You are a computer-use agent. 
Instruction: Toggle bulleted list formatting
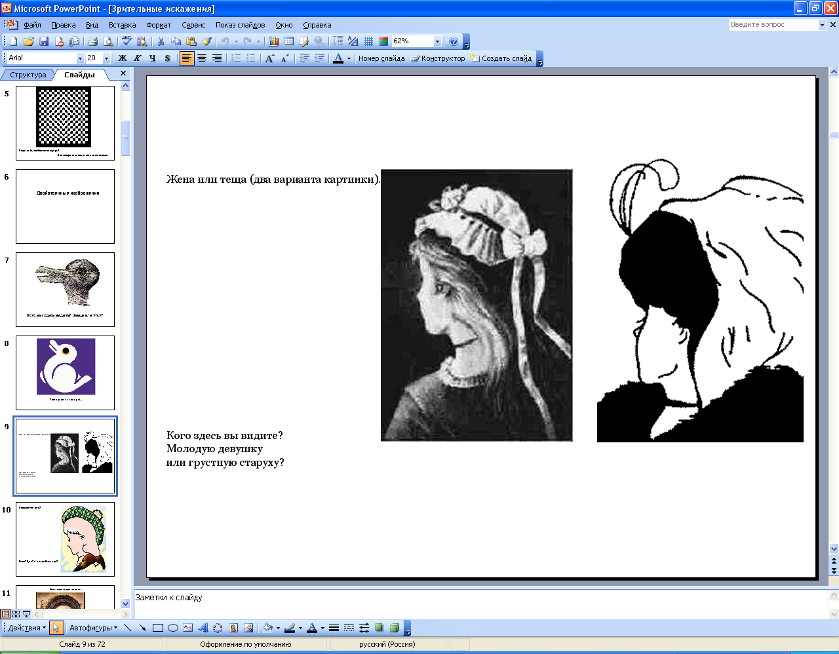coord(251,58)
